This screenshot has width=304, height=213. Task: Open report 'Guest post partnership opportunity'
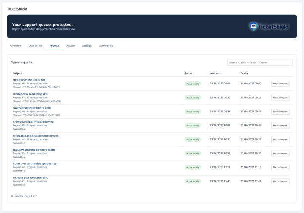click(34, 163)
